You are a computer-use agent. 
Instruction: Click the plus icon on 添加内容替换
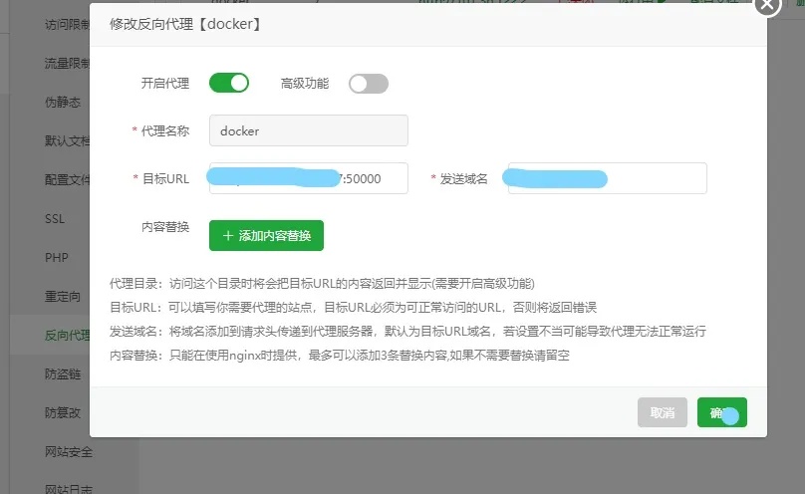point(228,235)
